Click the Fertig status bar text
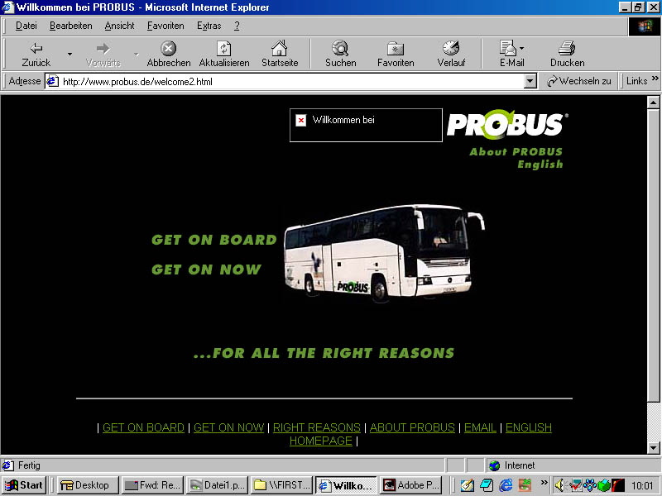662x496 pixels. coord(29,465)
